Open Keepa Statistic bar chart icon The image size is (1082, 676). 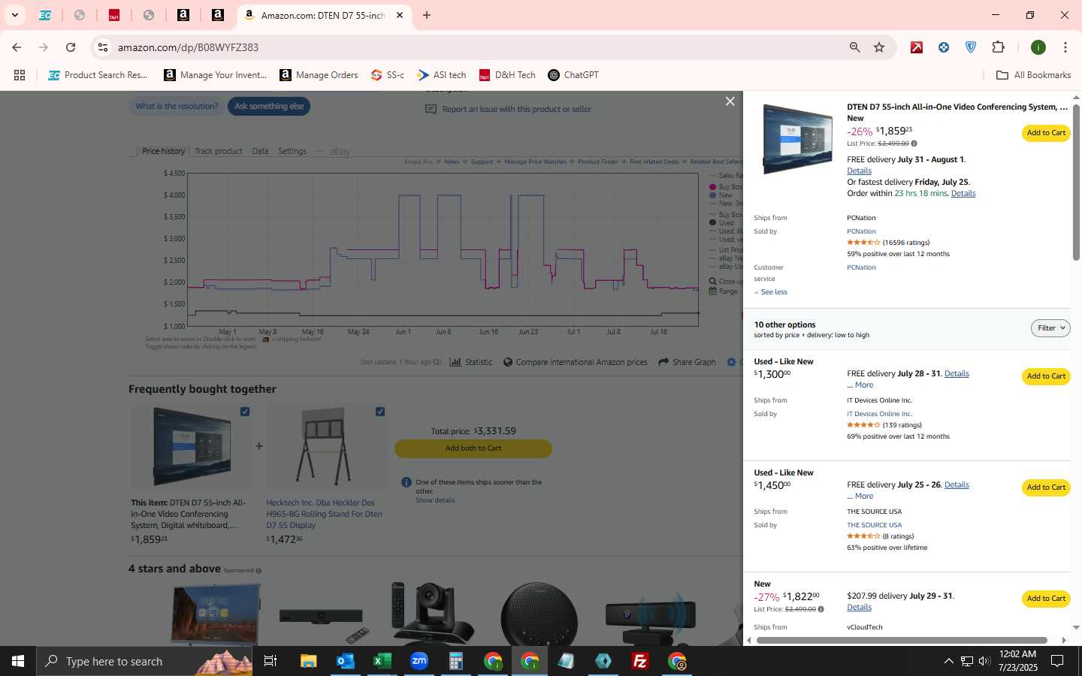pos(455,362)
